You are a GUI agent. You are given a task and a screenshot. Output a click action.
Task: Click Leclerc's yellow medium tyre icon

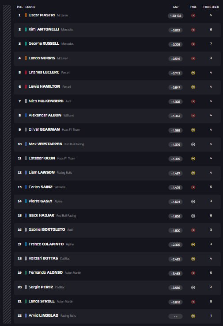pyautogui.click(x=193, y=73)
